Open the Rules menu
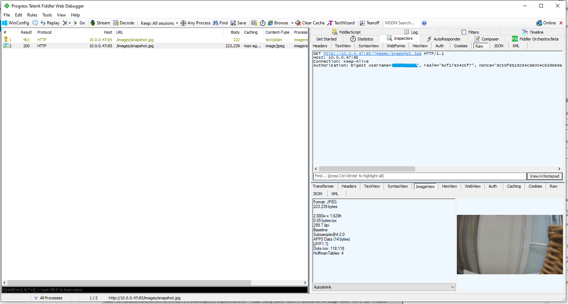 click(x=32, y=15)
